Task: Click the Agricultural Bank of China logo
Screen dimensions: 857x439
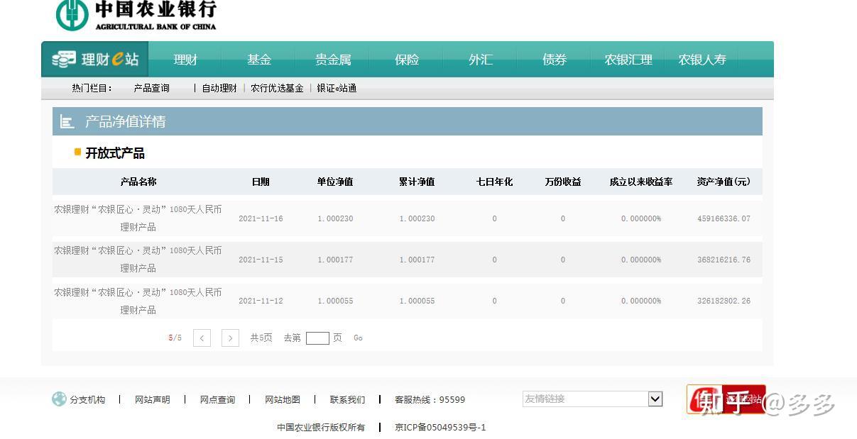Action: (x=136, y=15)
